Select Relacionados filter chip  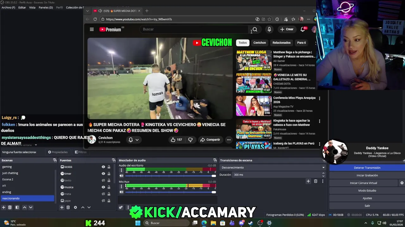[281, 43]
